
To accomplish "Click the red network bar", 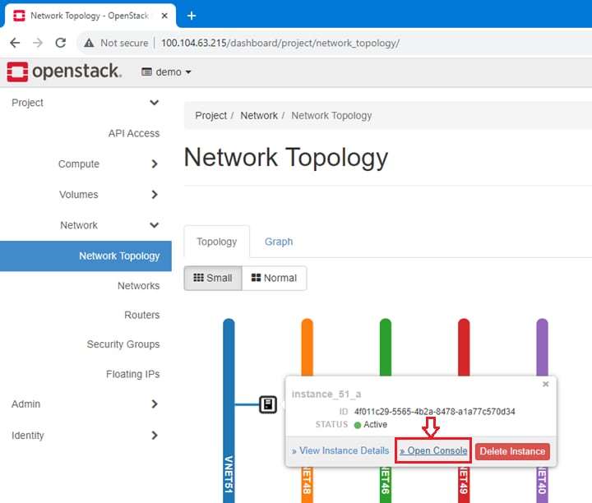I will [464, 347].
